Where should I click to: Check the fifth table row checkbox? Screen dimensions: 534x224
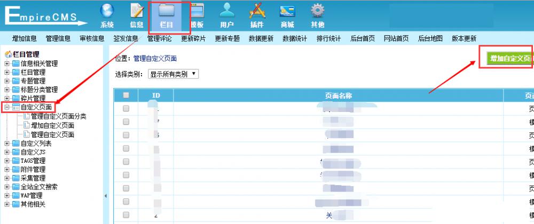(126, 162)
